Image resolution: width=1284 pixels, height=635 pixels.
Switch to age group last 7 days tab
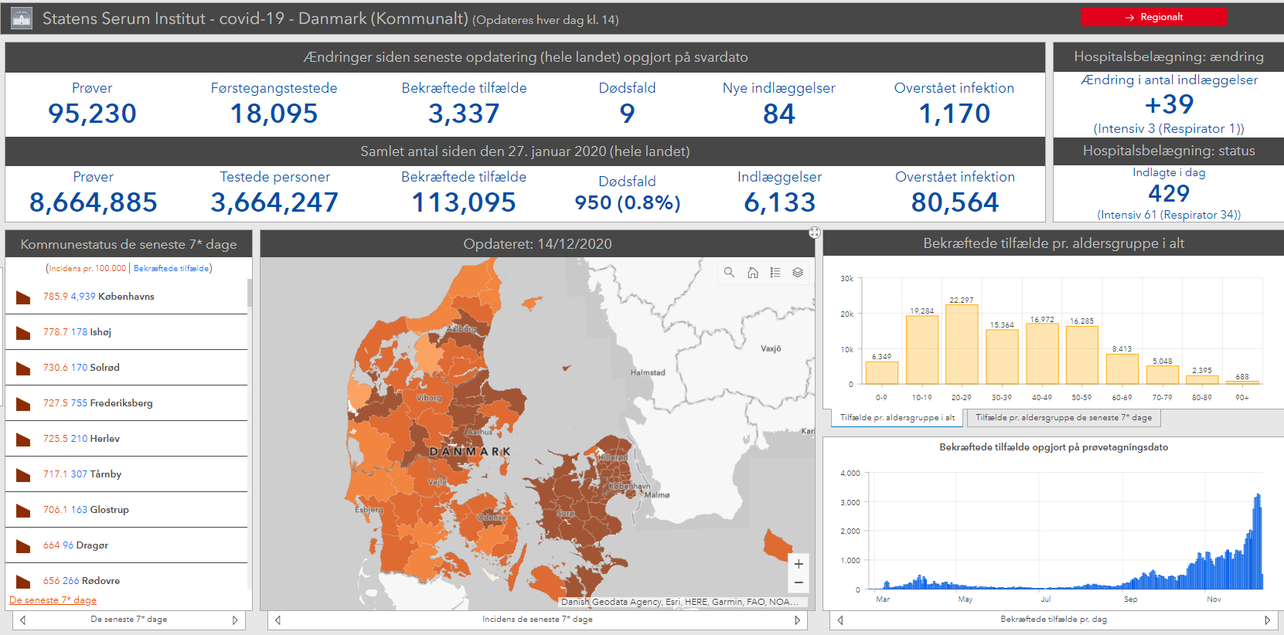click(1063, 418)
